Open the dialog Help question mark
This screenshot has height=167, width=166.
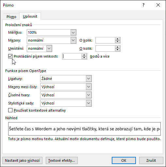143,5
